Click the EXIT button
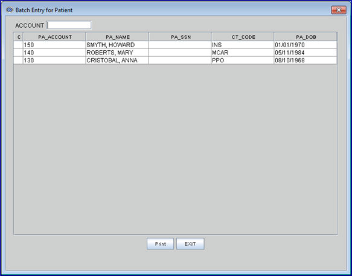 click(190, 244)
